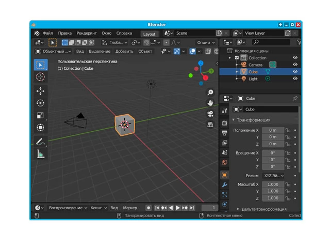330x248 pixels.
Task: Toggle visibility of the Light object
Action: point(295,79)
